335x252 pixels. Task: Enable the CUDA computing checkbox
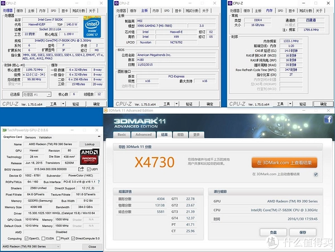click(x=44, y=239)
